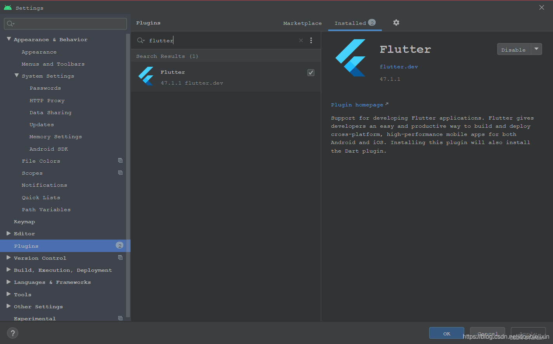This screenshot has width=553, height=344.
Task: Open the flutter.dev vendor link
Action: coord(399,67)
